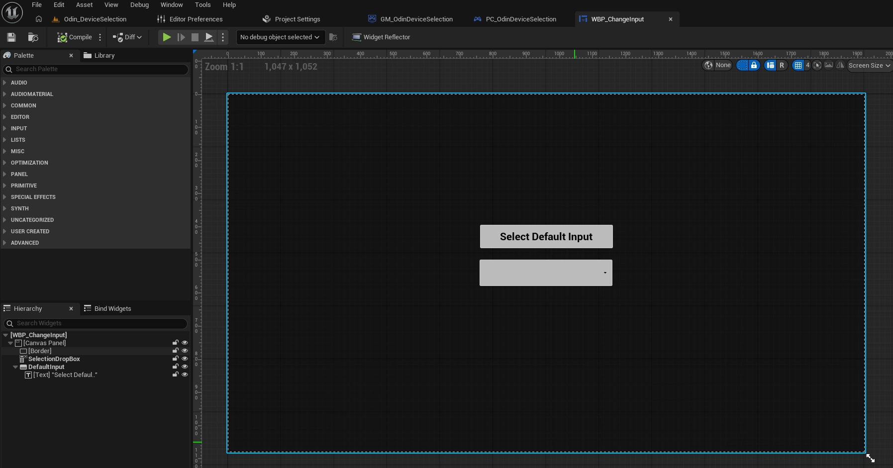Select the Border widget in hierarchy

point(36,351)
